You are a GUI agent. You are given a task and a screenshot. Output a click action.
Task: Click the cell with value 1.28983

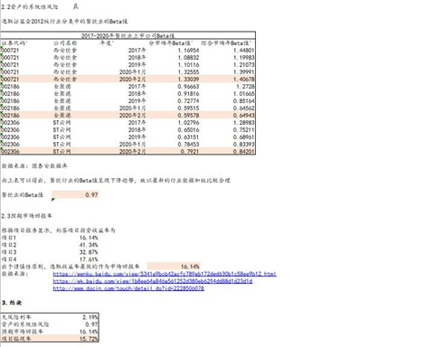coord(244,123)
